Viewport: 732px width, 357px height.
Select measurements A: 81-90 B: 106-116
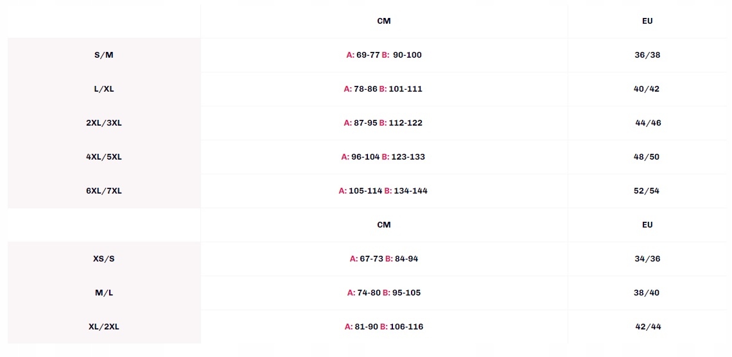384,327
